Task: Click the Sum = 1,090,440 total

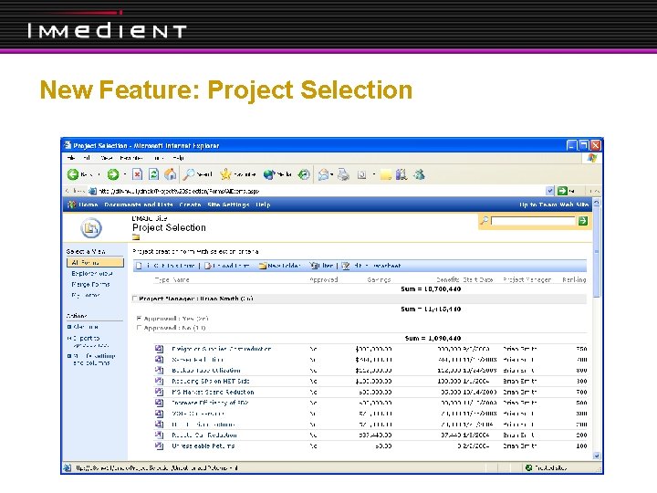Action: click(x=433, y=338)
